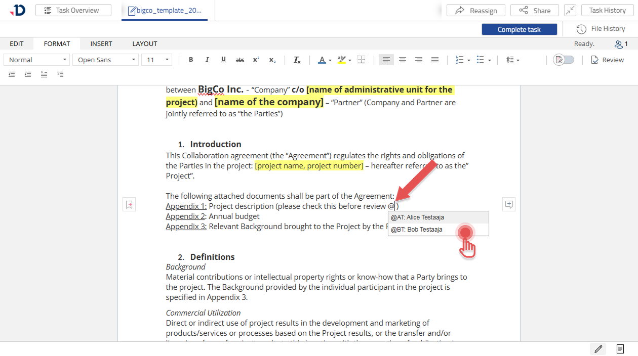638x356 pixels.
Task: Switch to the INSERT tab
Action: pos(101,44)
